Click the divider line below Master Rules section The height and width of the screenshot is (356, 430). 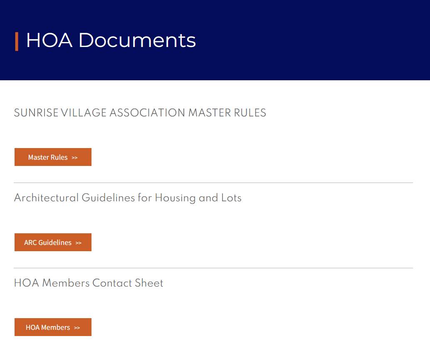coord(213,182)
